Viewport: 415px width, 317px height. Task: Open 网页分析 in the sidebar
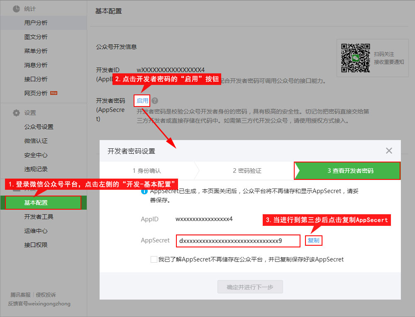click(36, 93)
